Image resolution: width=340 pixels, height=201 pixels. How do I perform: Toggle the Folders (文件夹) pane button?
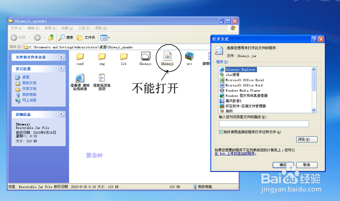pos(86,37)
